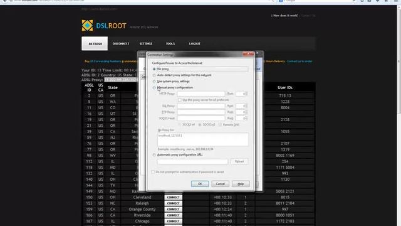Click user ID cell 8002 1169
Viewport: 401px width, 226px height.
(x=285, y=156)
